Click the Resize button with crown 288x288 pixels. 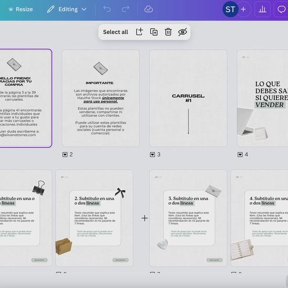coord(20,9)
